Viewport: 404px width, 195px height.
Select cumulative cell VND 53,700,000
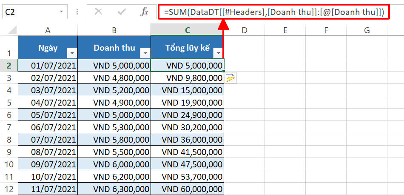[x=187, y=177]
